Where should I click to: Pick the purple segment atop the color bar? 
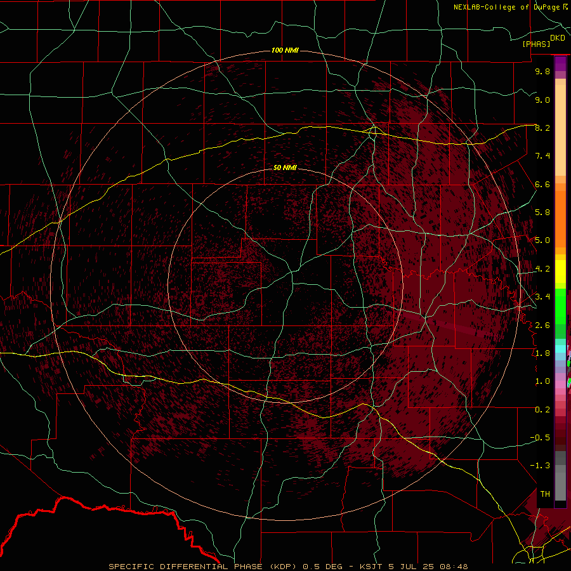pos(560,63)
